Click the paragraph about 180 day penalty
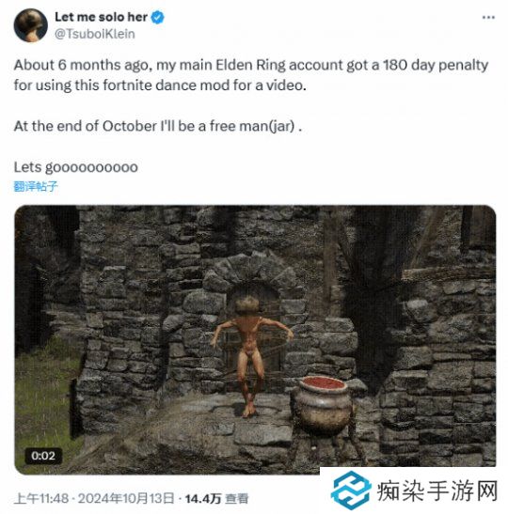Viewport: 508px width, 514px height. [251, 75]
